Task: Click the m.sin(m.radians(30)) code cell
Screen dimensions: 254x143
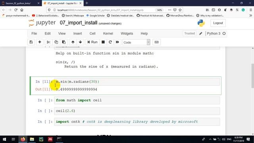Action: click(x=137, y=81)
